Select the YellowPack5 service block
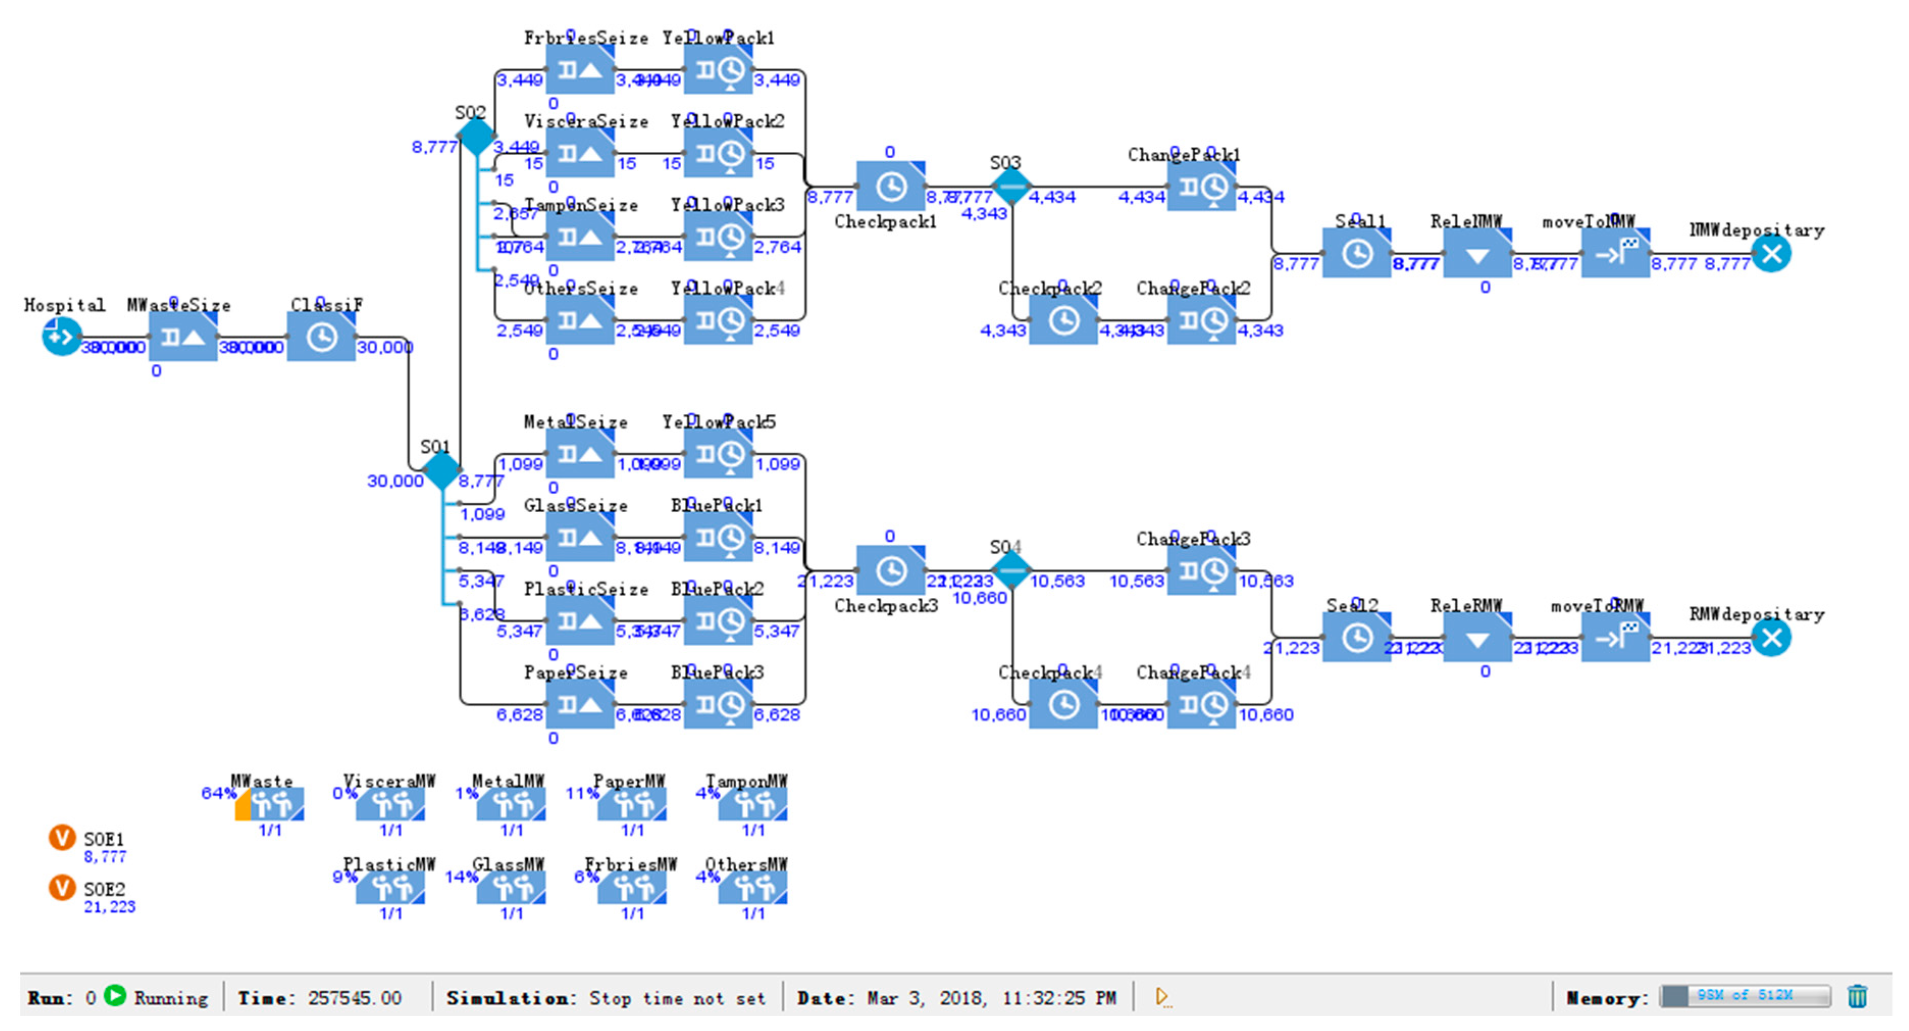 tap(718, 453)
